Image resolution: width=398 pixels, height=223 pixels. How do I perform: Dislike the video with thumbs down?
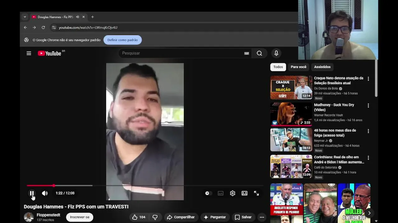155,217
